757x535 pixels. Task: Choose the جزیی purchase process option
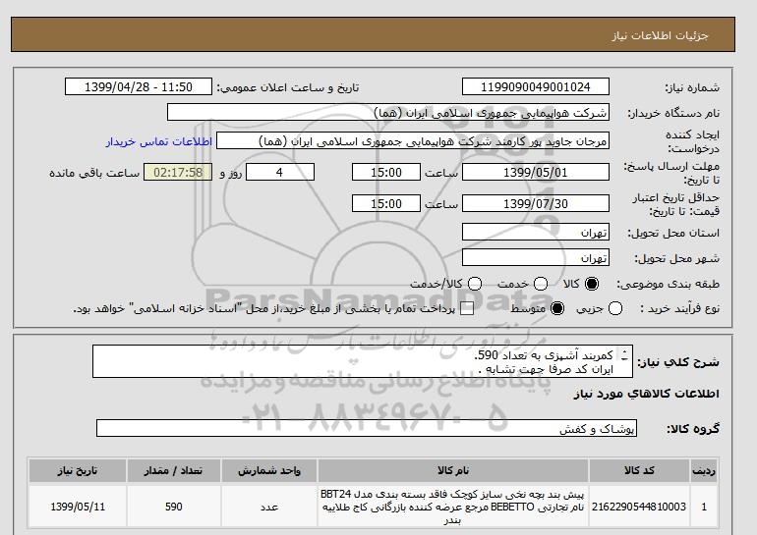tap(615, 308)
